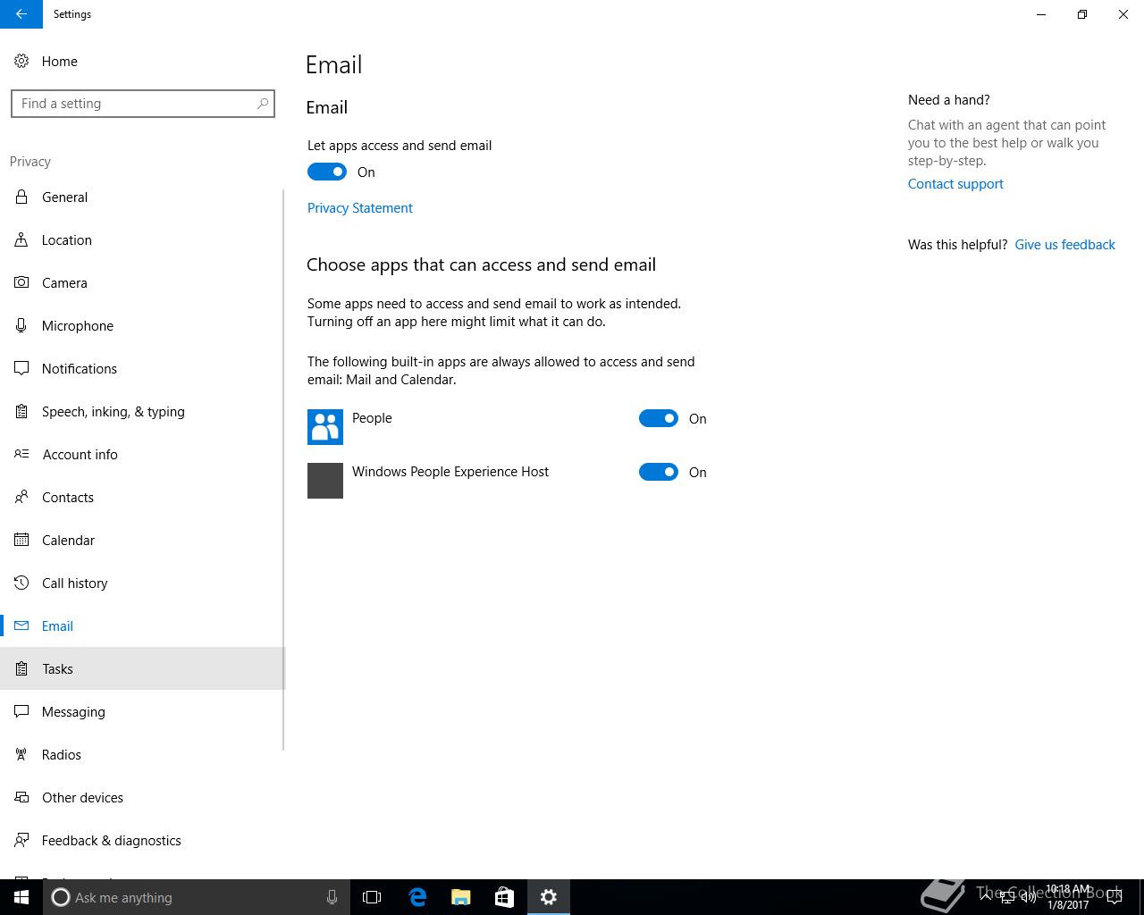Screen dimensions: 1144x915
Task: Click the Contacts people icon
Action: [21, 498]
